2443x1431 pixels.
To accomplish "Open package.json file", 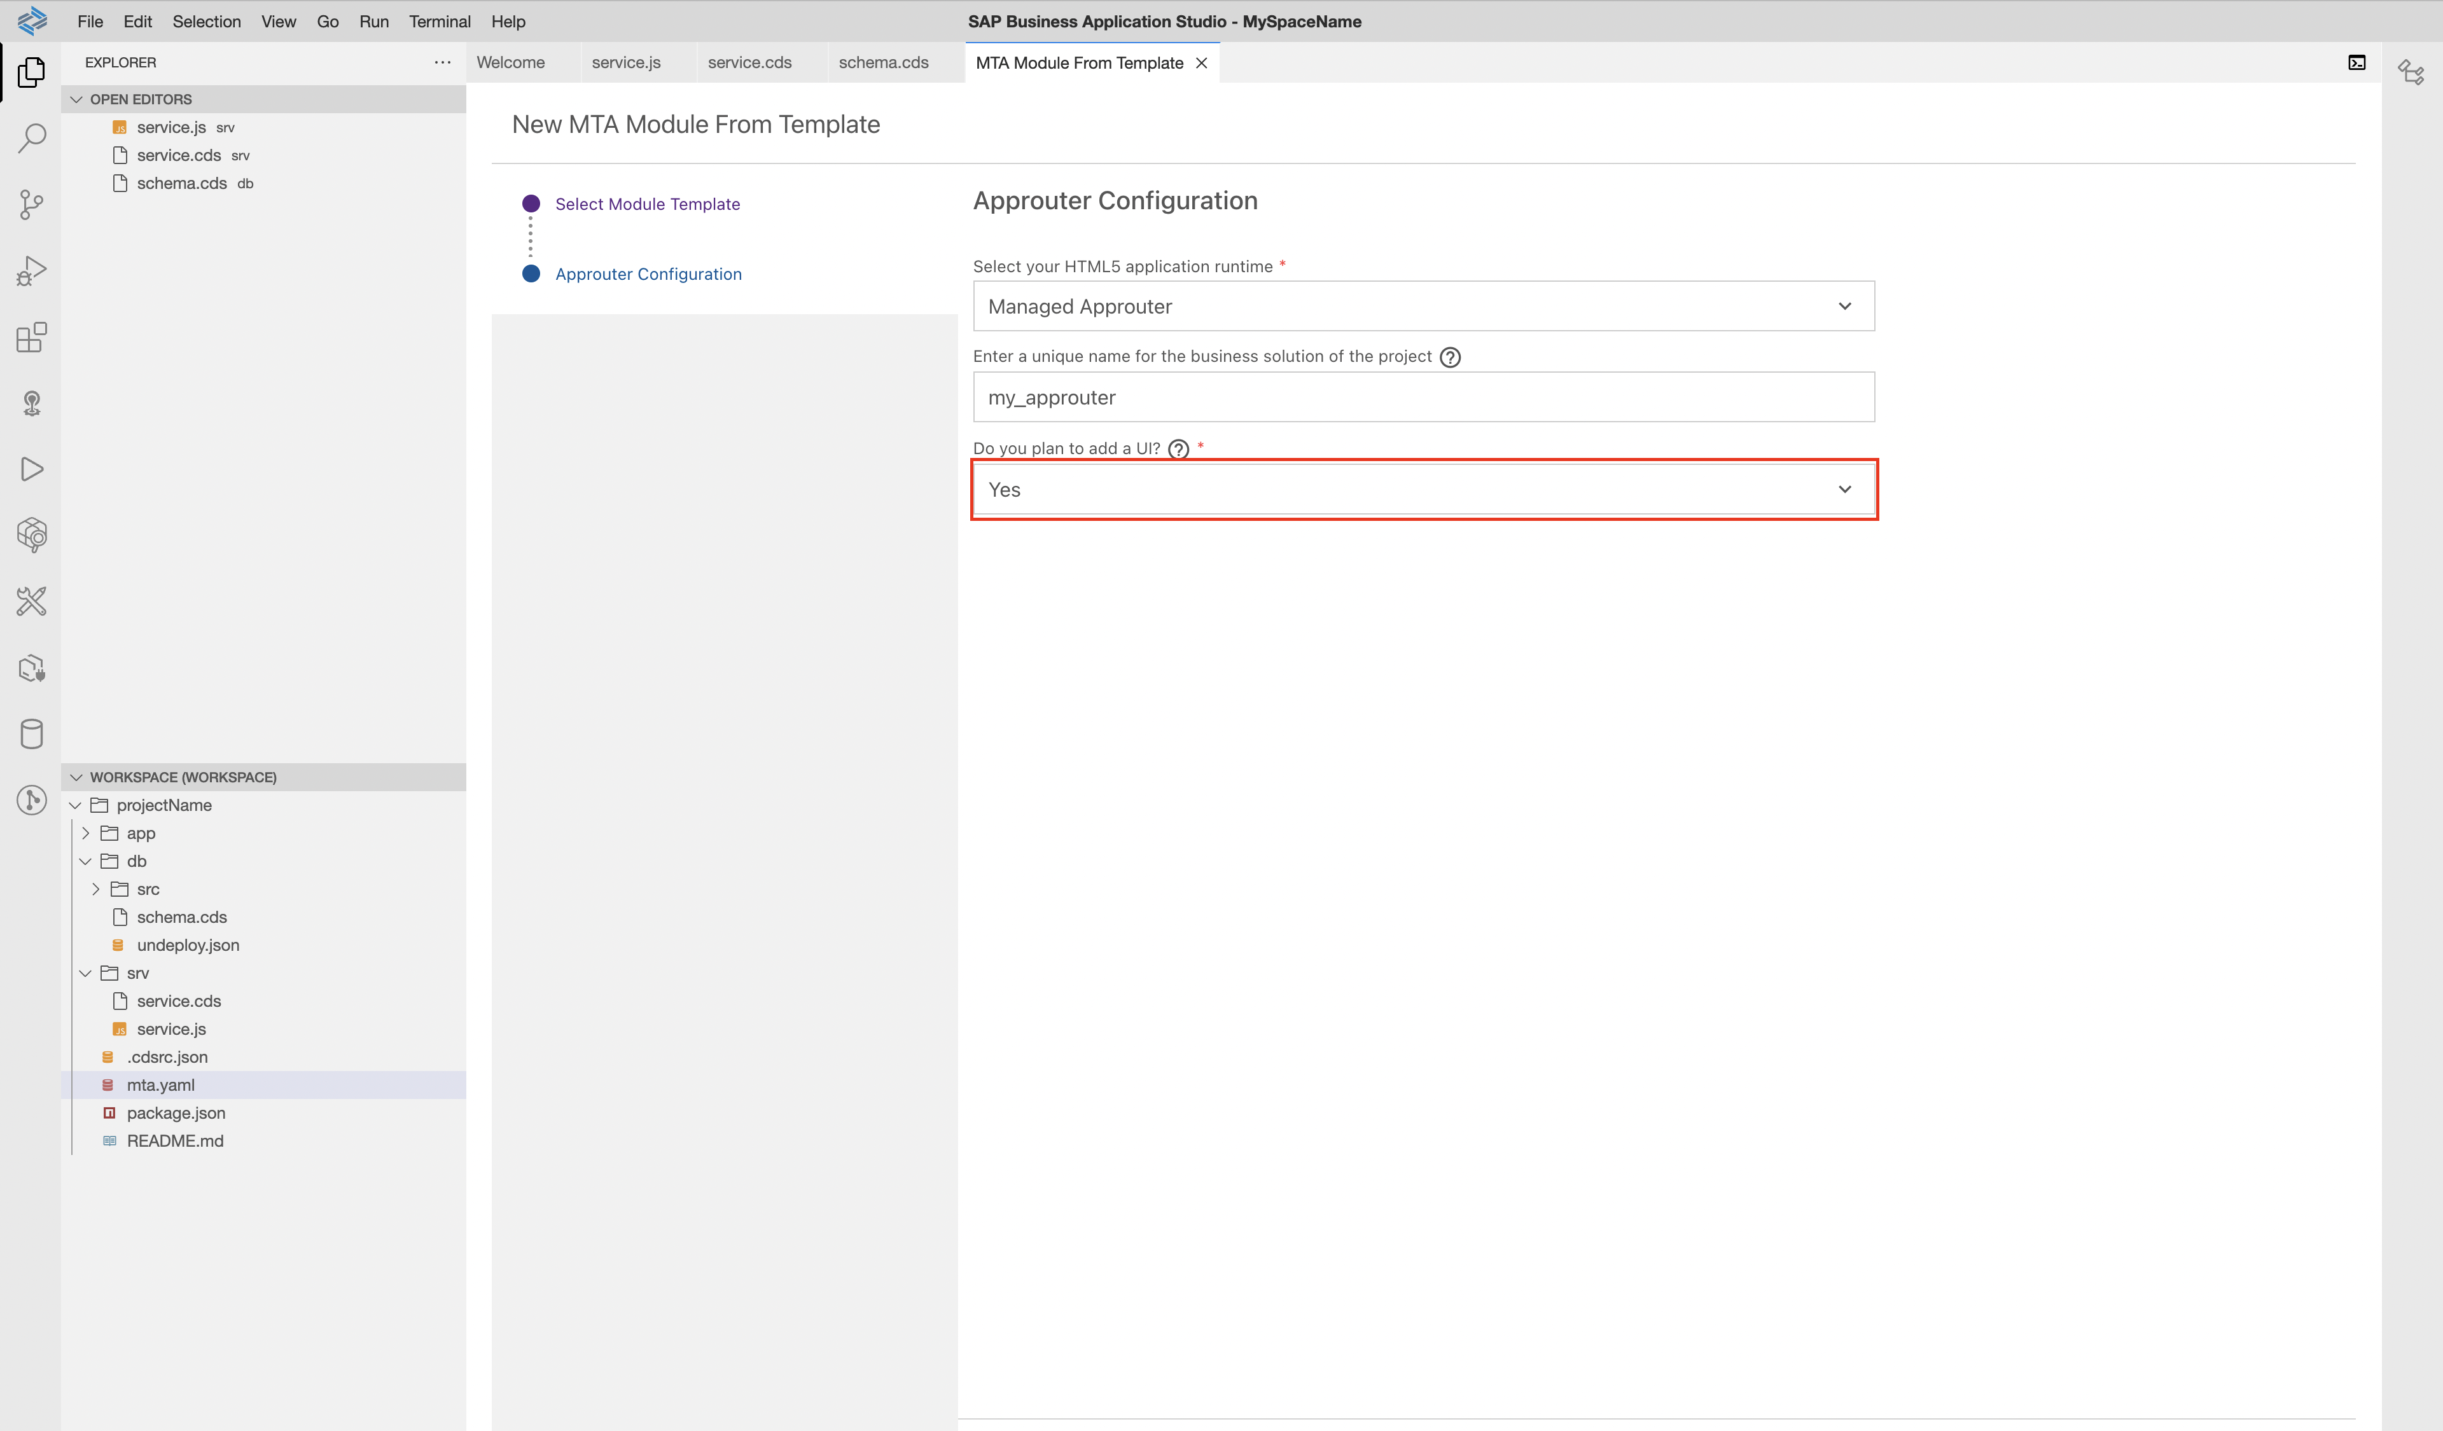I will tap(263, 1113).
